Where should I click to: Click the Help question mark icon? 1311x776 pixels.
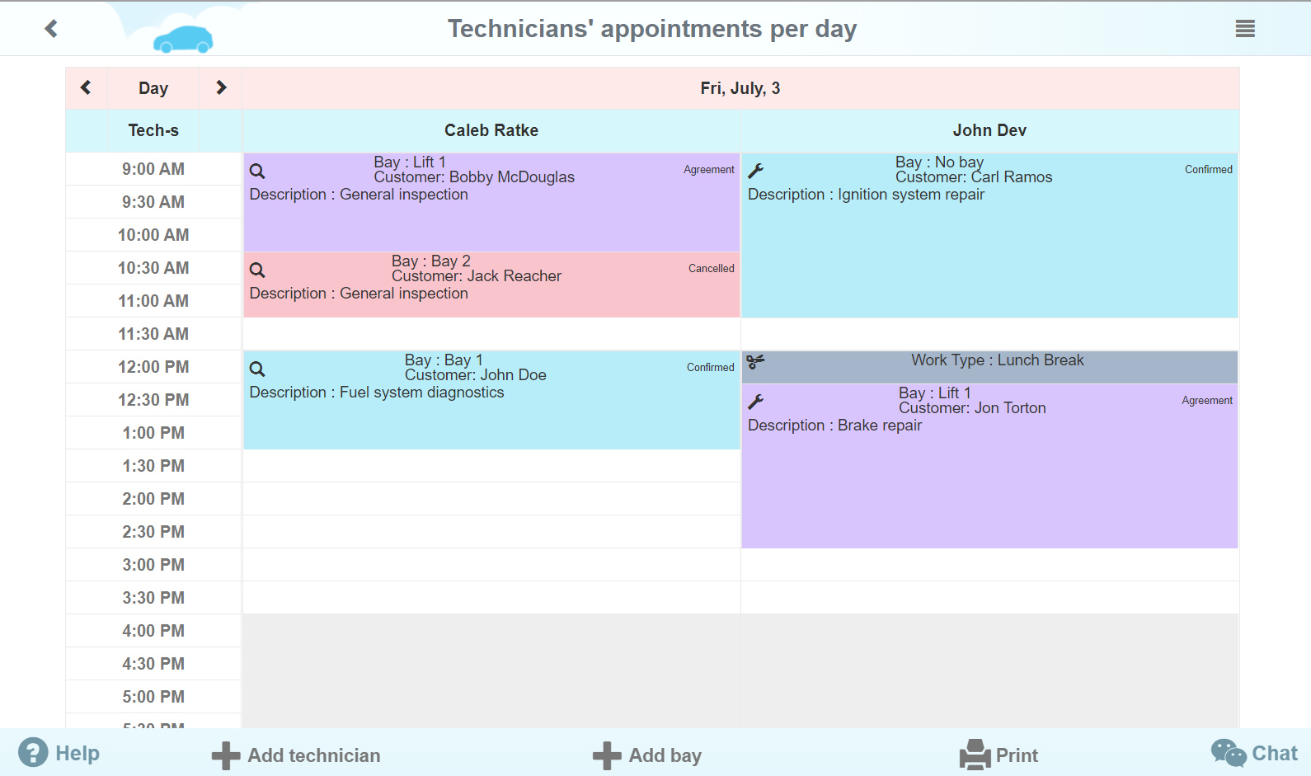[x=33, y=752]
